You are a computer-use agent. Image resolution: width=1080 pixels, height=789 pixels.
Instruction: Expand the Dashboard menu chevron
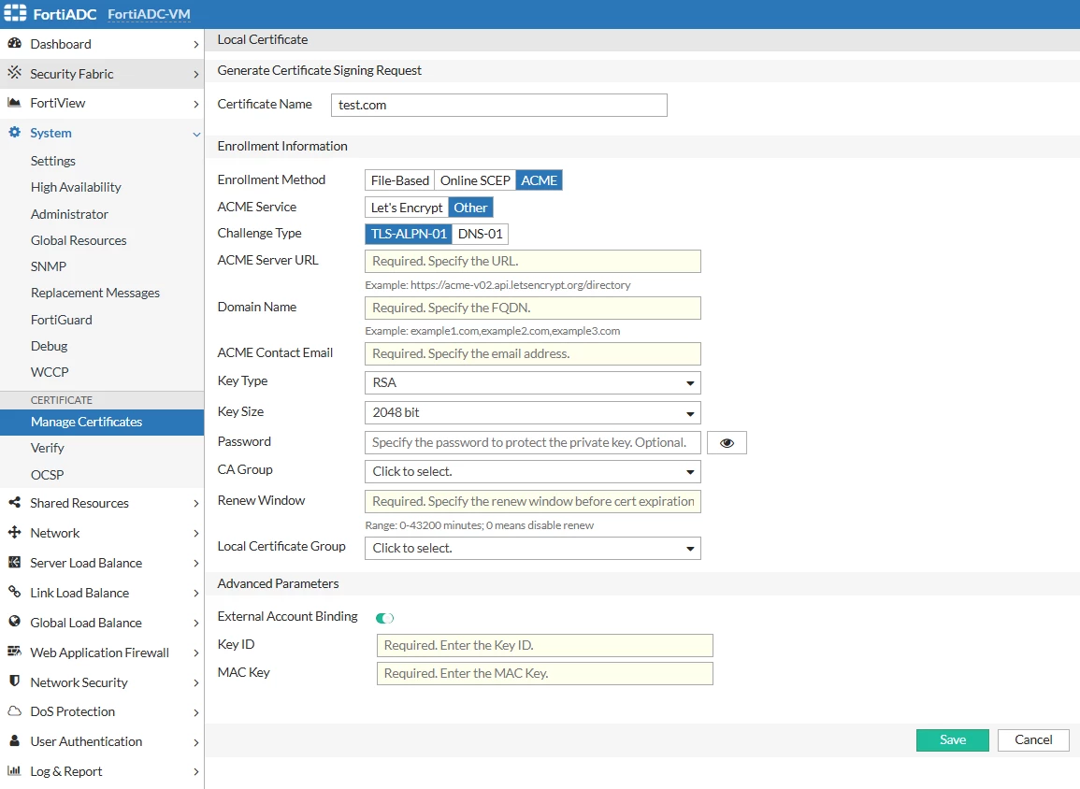(x=195, y=44)
